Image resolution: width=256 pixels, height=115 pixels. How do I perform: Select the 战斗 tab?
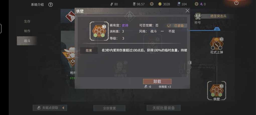pyautogui.click(x=27, y=41)
